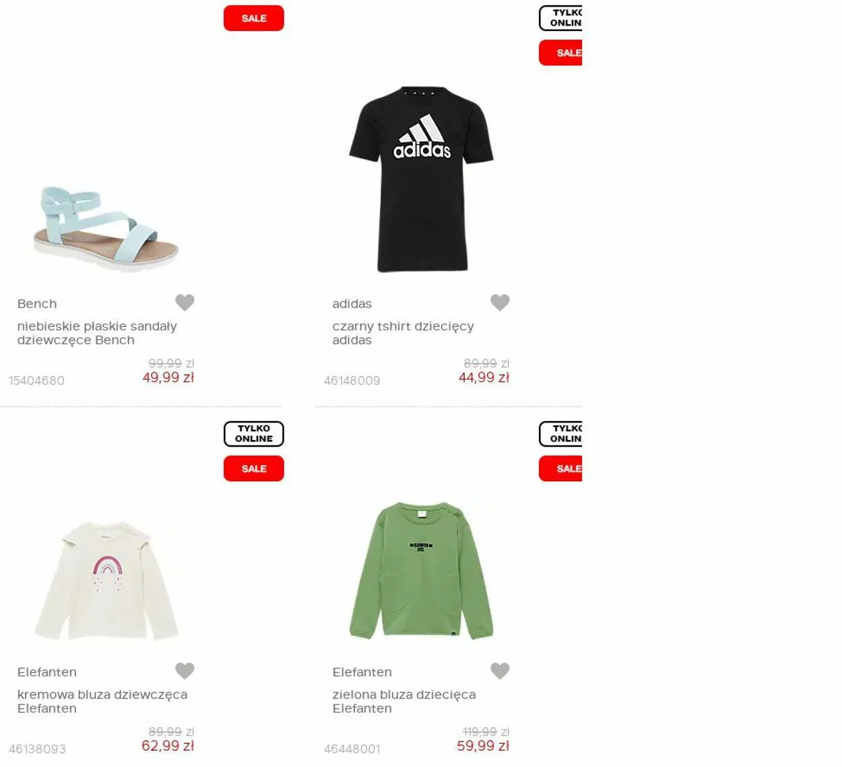842x767 pixels.
Task: Click TYLKO ONLINE badge above adidas tshirt
Action: [560, 18]
